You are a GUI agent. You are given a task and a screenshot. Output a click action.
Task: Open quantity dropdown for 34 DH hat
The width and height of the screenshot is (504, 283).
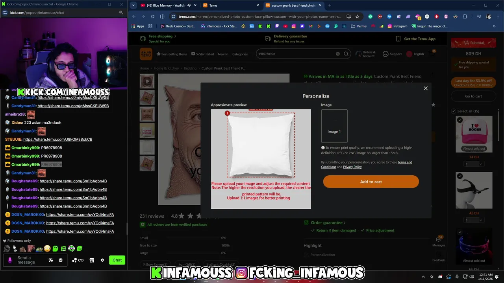point(474,164)
